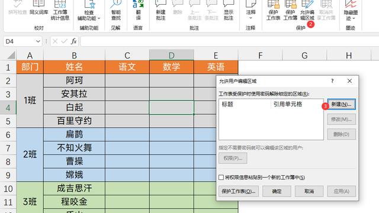This screenshot has height=213, width=379.
Task: Click the merged 2班 cell
Action: pos(30,154)
